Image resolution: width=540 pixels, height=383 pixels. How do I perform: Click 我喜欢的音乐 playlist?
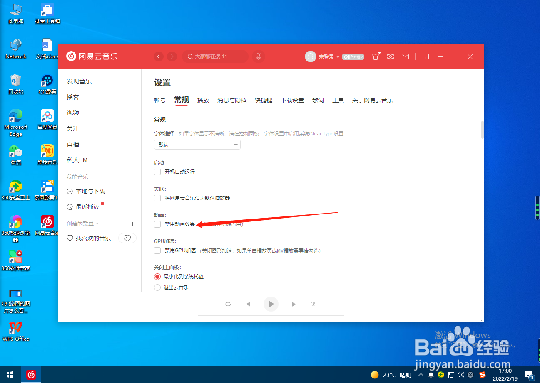click(93, 238)
